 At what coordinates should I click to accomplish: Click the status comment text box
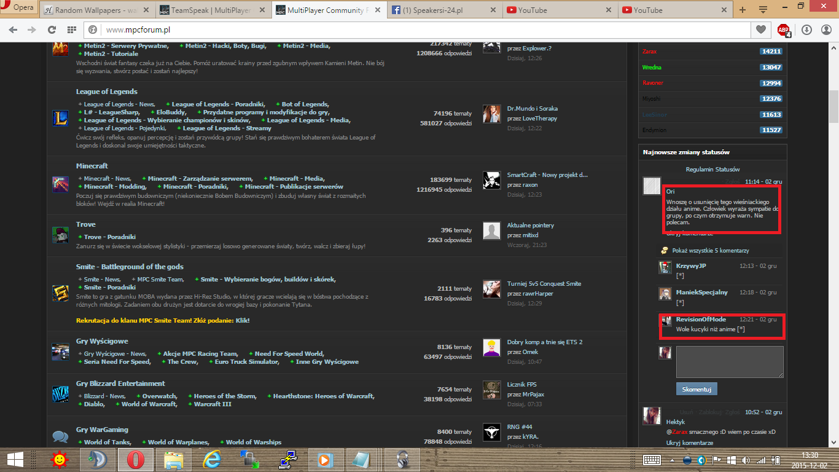tap(730, 362)
